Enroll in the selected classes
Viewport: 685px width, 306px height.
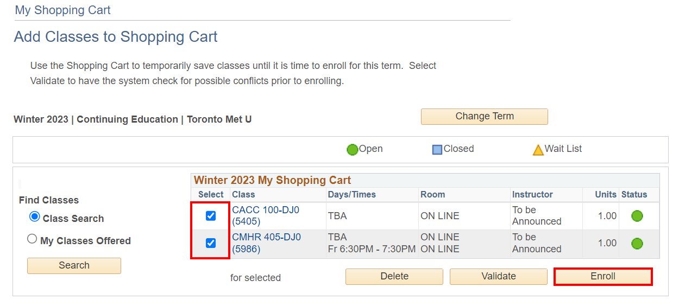602,276
